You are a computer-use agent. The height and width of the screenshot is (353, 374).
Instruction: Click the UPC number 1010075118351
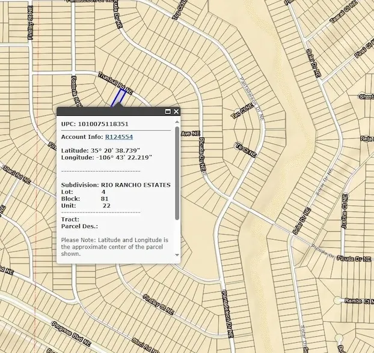pyautogui.click(x=103, y=124)
